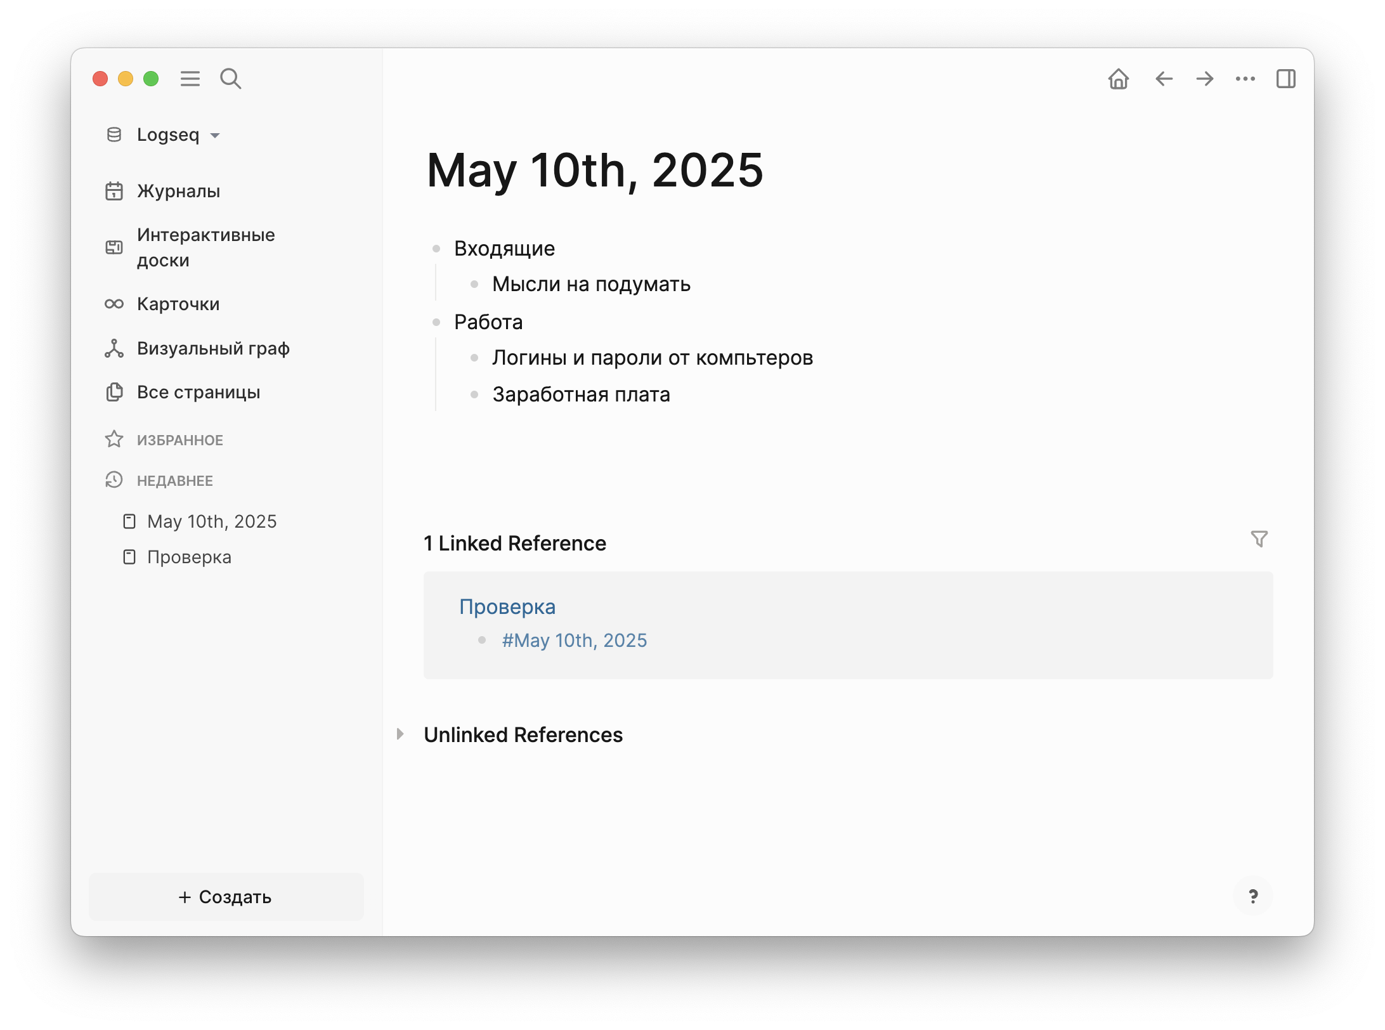Click the Создать button

coord(226,896)
